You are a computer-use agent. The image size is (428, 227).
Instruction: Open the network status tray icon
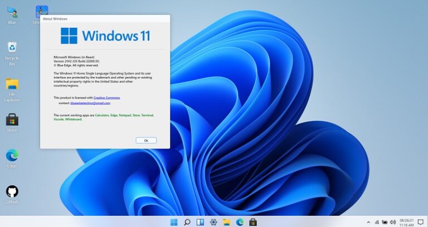pos(377,223)
